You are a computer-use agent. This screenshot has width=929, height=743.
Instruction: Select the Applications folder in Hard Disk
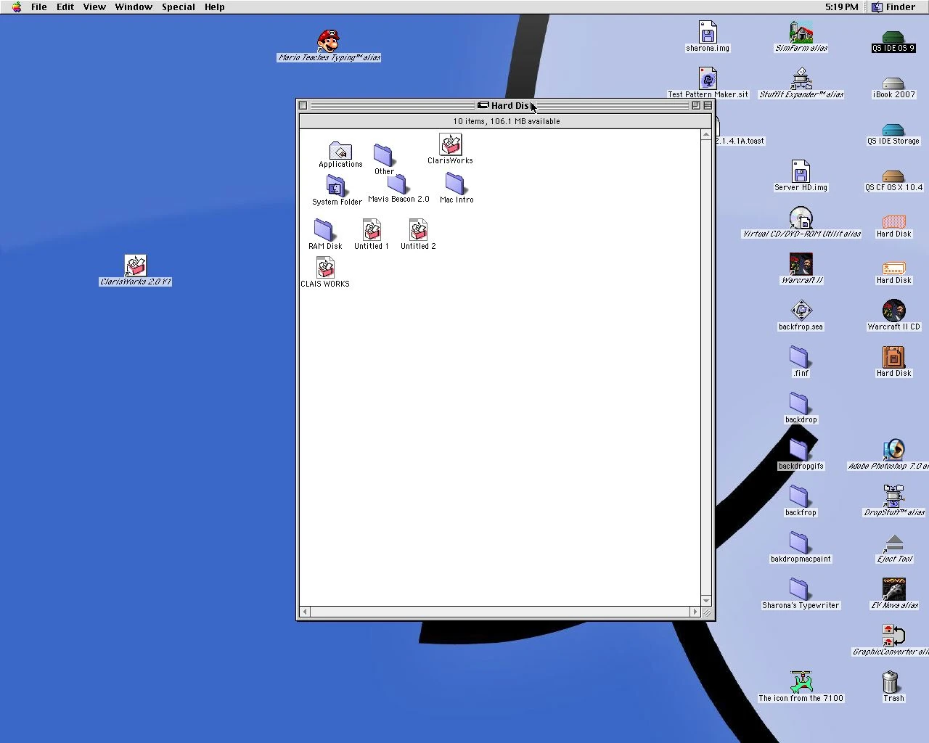[340, 151]
